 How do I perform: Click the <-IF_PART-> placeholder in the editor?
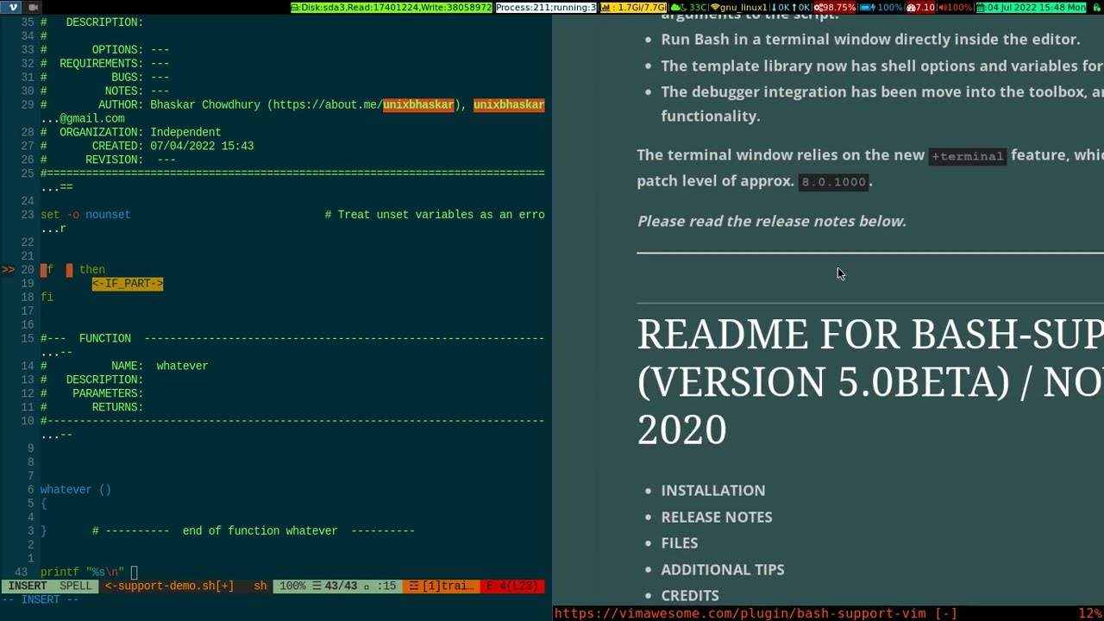click(x=128, y=283)
